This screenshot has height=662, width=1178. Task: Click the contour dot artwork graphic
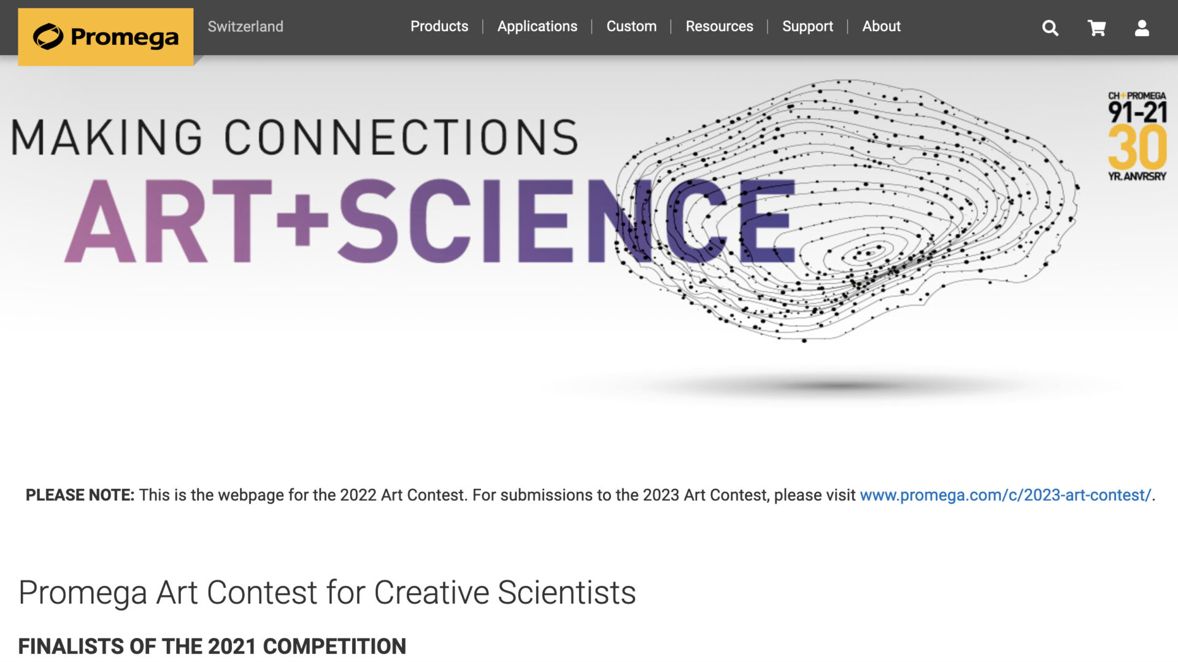[847, 210]
